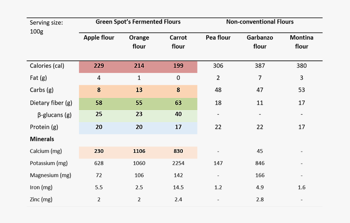The height and width of the screenshot is (223, 350).
Task: Click the "Serving size: 100g" label
Action: tap(46, 27)
